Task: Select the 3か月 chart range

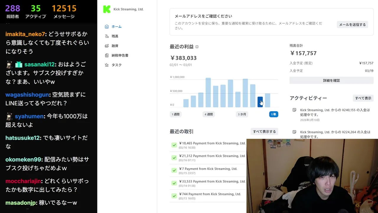Action: click(242, 114)
